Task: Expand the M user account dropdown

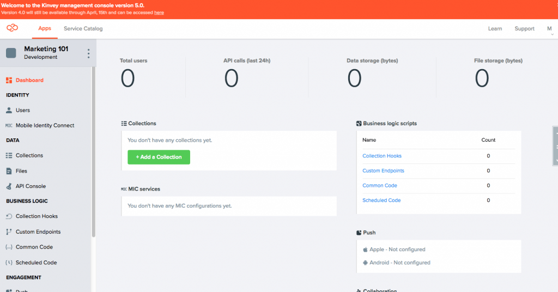Action: click(x=549, y=29)
